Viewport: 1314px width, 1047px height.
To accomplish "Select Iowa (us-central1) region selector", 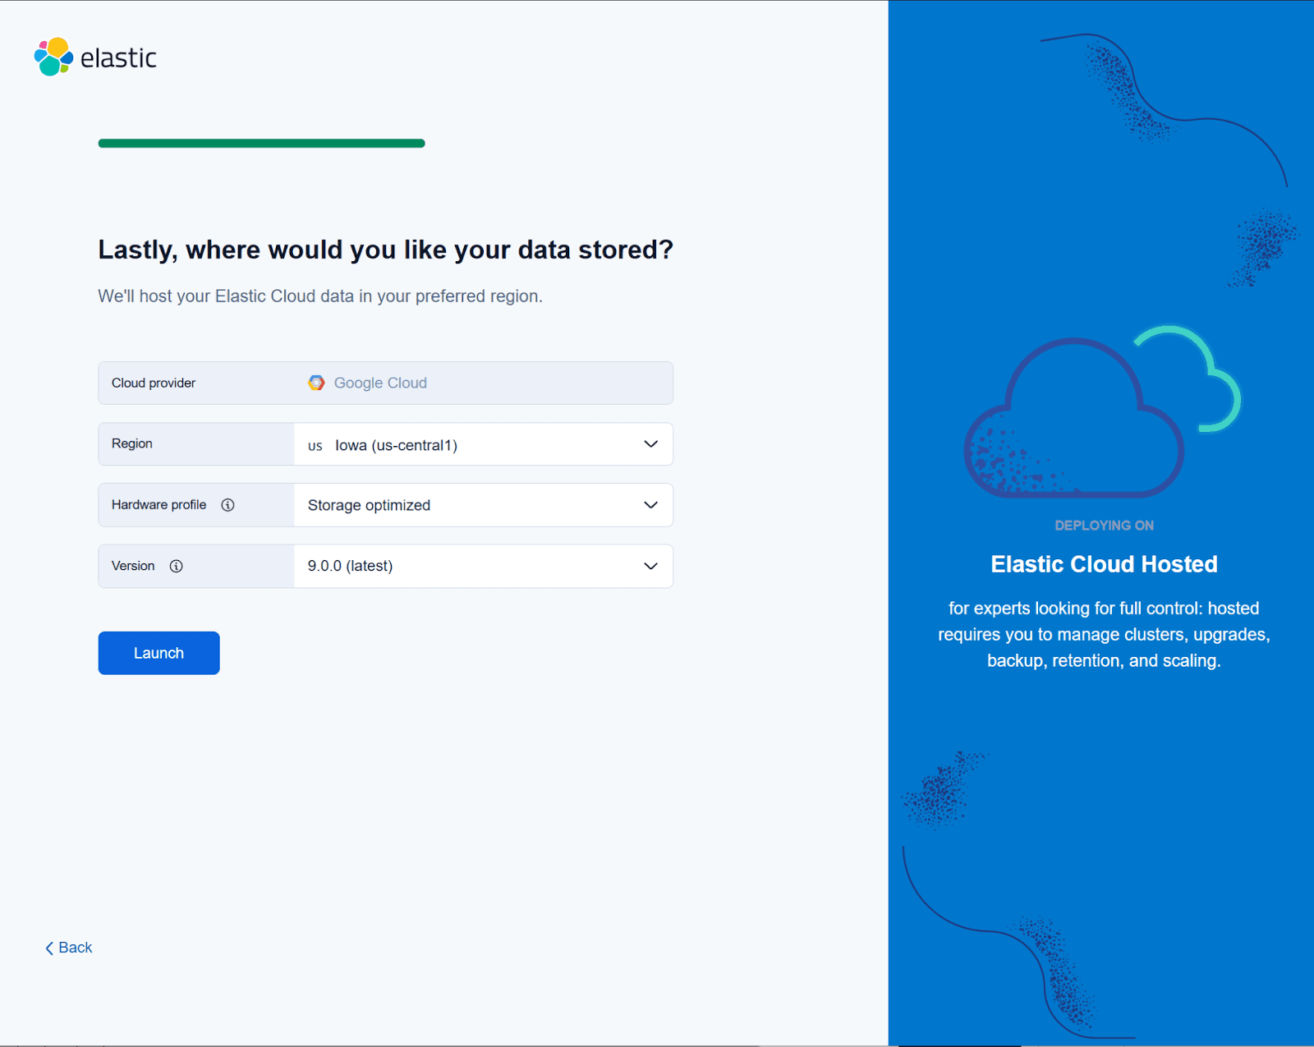I will point(483,444).
